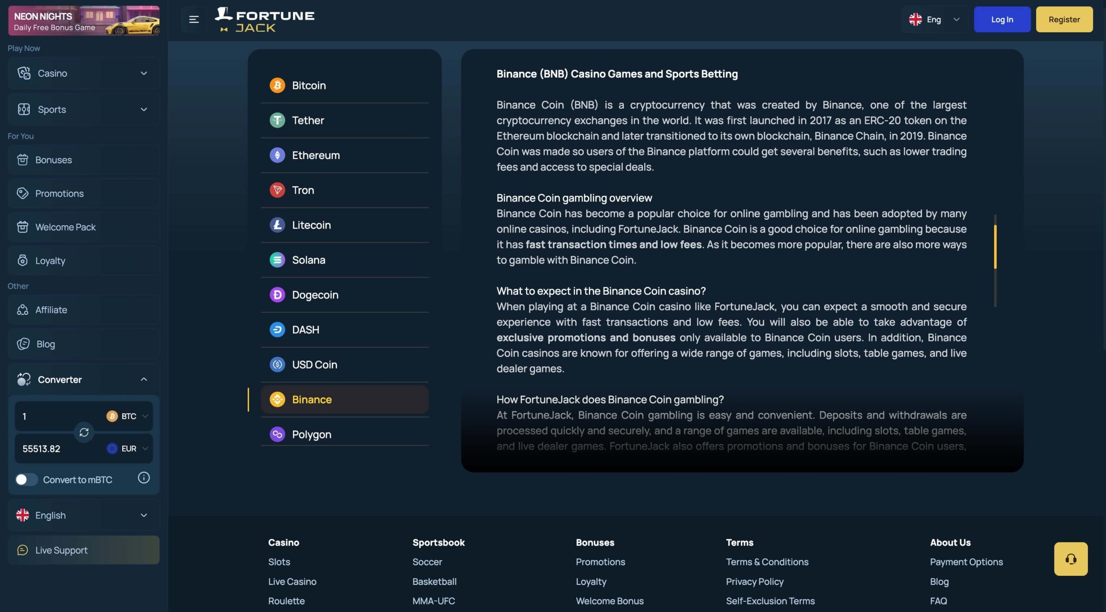Open the EUR currency dropdown
The image size is (1106, 612).
(127, 449)
